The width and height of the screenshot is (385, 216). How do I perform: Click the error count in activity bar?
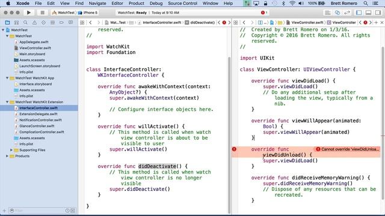(264, 13)
